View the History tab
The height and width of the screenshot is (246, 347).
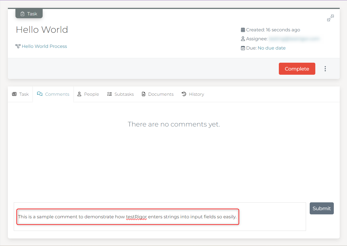click(x=193, y=94)
